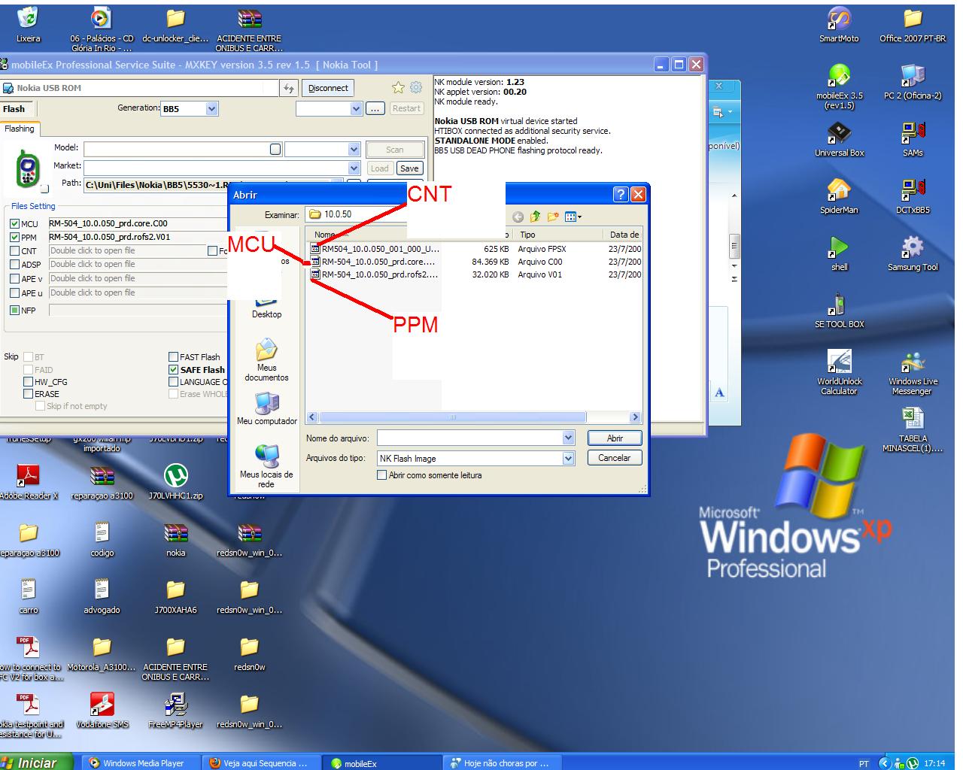This screenshot has height=770, width=963.
Task: Click Cancelar in the Abrir dialog
Action: pyautogui.click(x=615, y=458)
